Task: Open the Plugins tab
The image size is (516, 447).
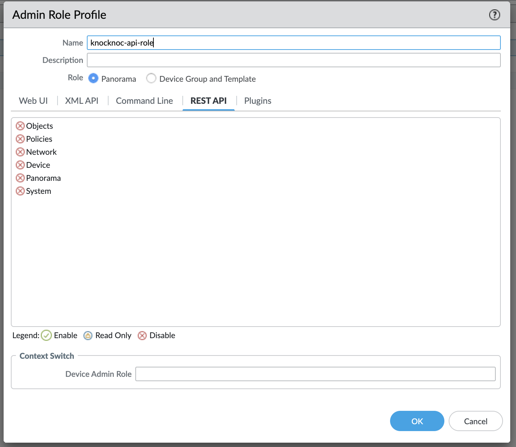Action: 258,101
